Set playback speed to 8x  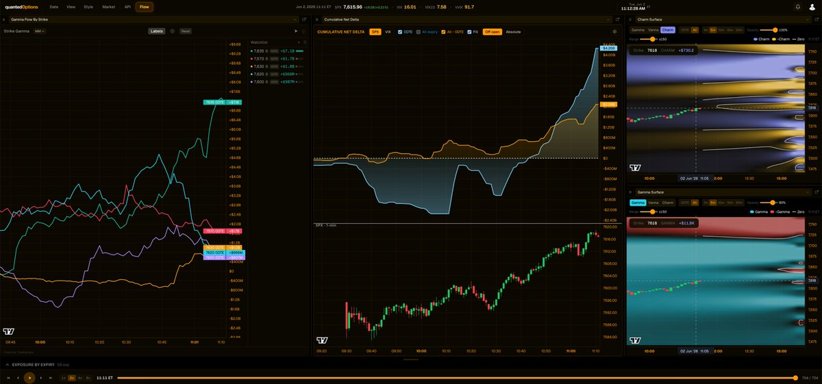tap(88, 377)
